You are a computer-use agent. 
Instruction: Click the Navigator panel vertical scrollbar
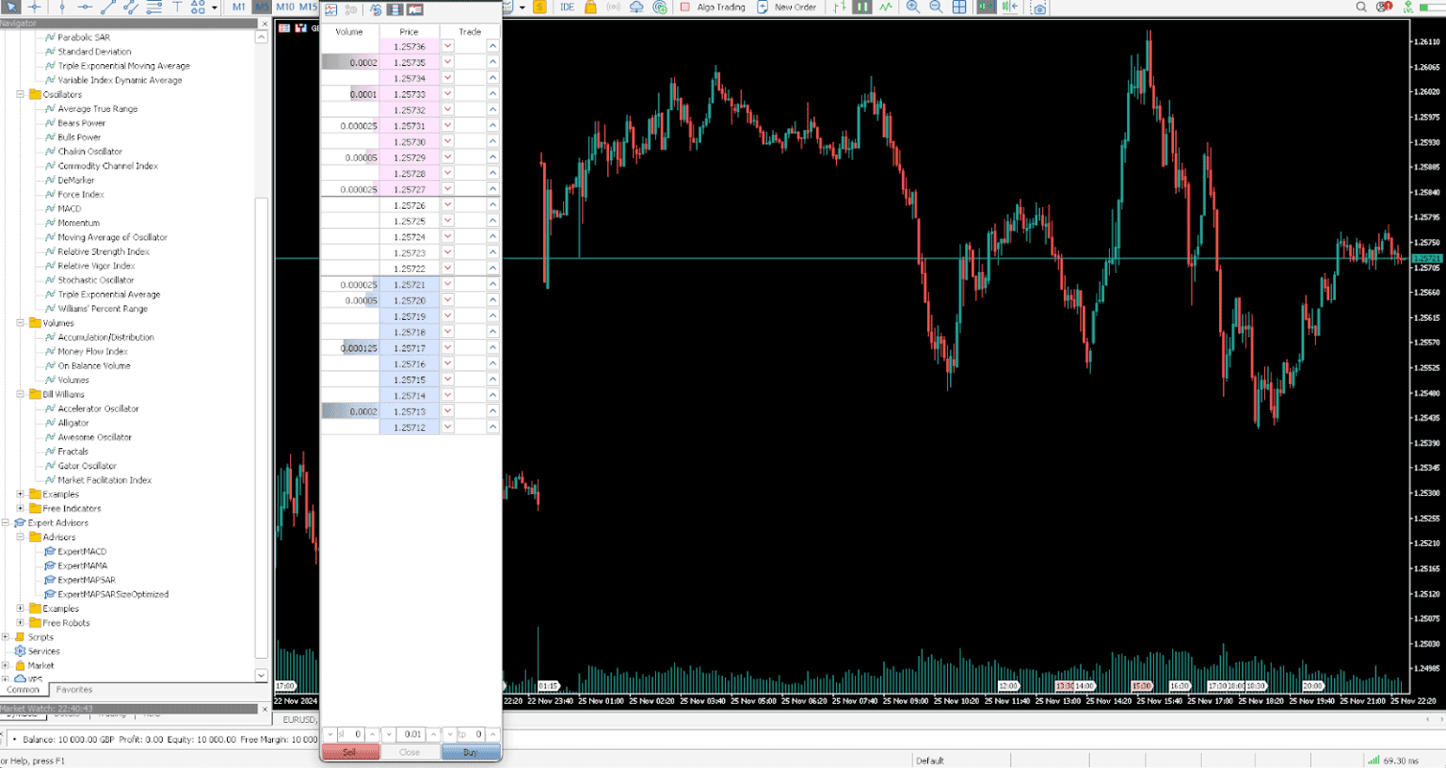point(262,356)
